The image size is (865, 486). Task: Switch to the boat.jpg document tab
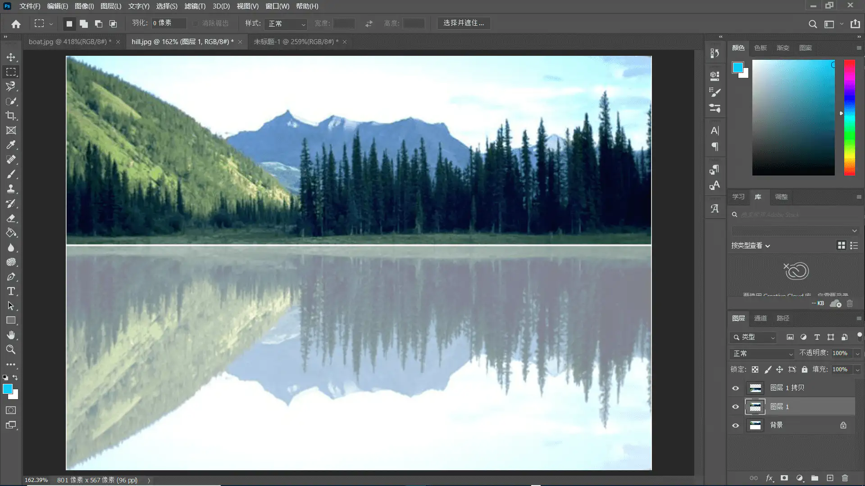(x=68, y=42)
